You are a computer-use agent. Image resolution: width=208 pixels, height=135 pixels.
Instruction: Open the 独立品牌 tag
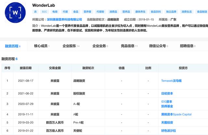point(171,12)
